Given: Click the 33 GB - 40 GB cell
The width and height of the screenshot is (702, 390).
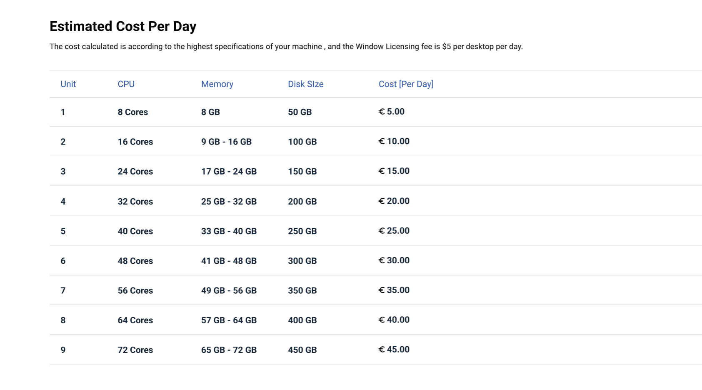Looking at the screenshot, I should click(x=229, y=231).
